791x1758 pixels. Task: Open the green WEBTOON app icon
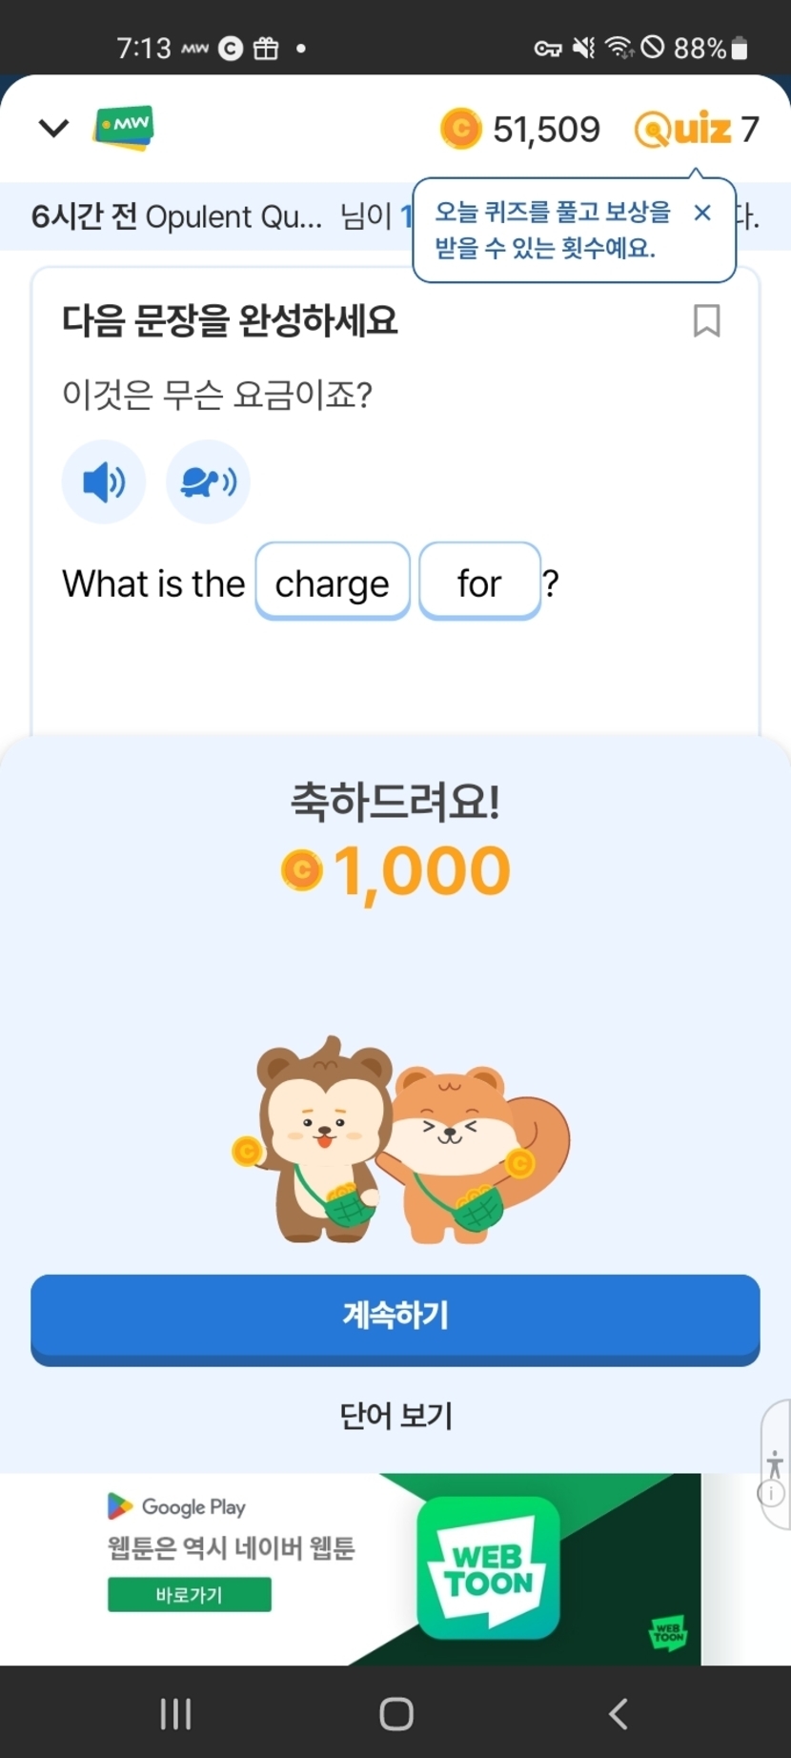(x=488, y=1567)
